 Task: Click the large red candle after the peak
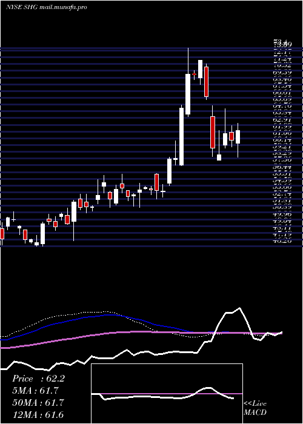point(206,82)
